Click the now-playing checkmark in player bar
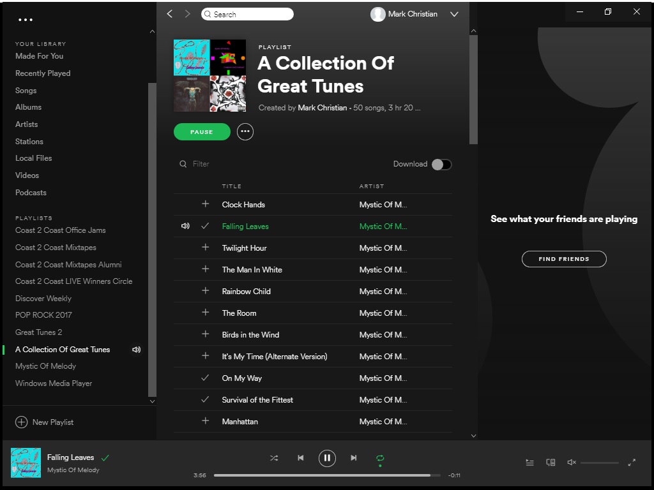The image size is (654, 490). click(105, 458)
